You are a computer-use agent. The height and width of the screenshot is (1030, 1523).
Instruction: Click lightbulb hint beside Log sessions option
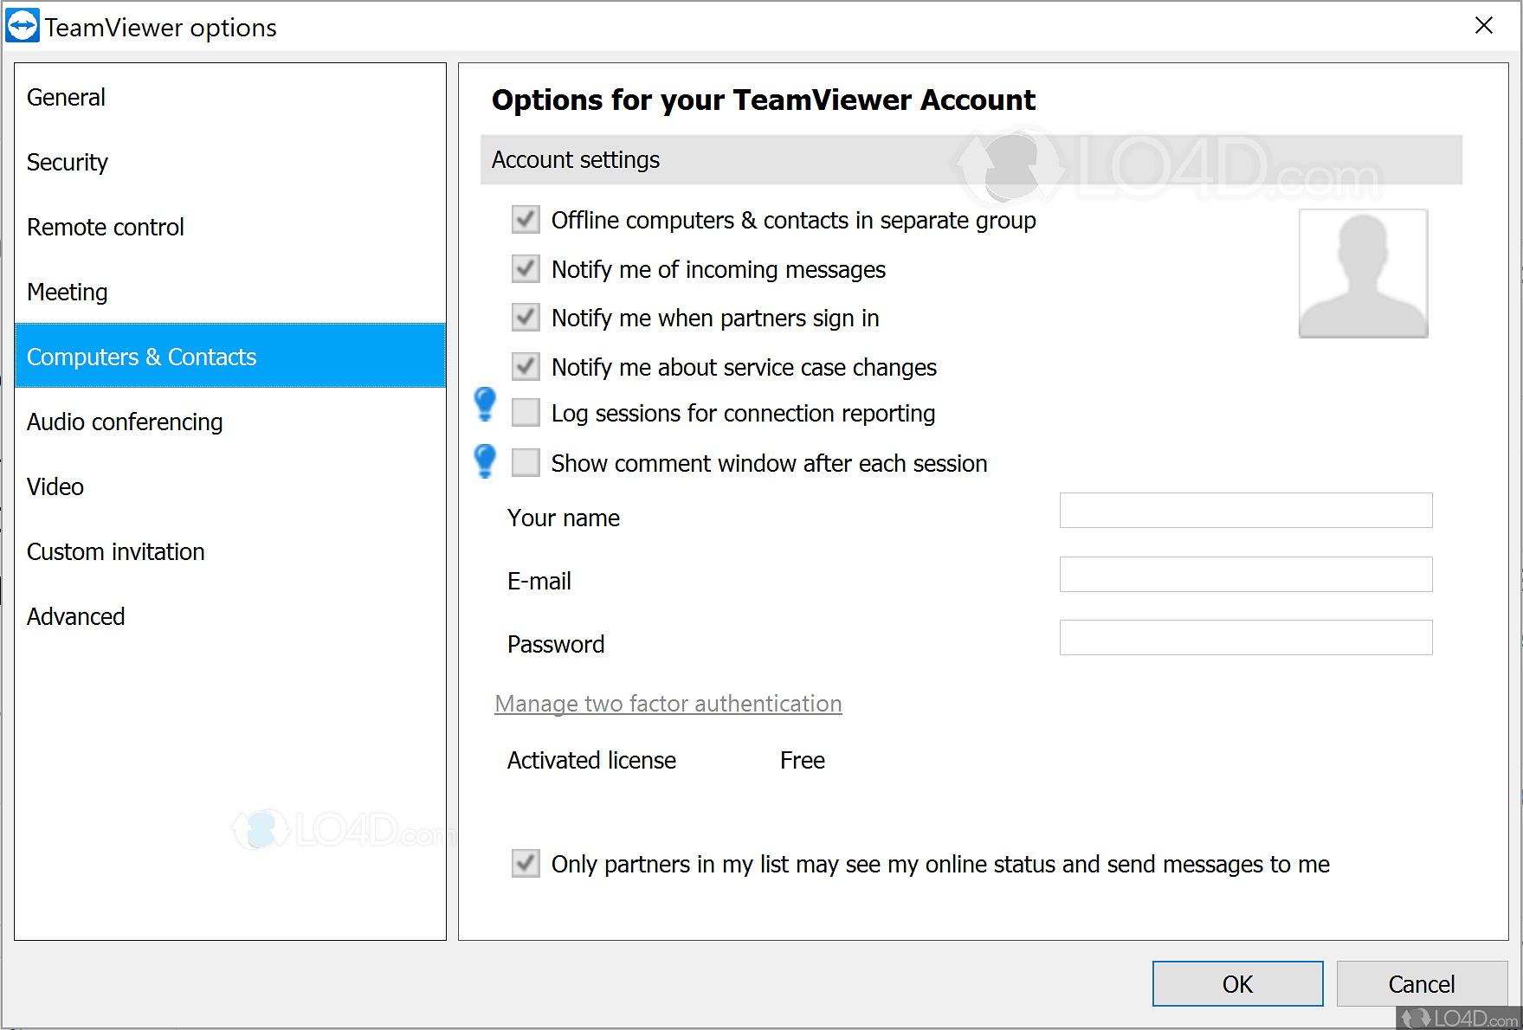pos(486,403)
